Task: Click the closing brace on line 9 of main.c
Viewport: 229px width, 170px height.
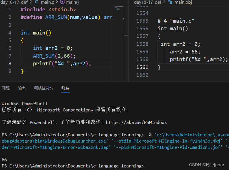Action: pos(22,71)
